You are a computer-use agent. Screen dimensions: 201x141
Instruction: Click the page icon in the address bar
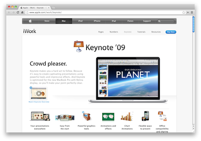pos(27,12)
